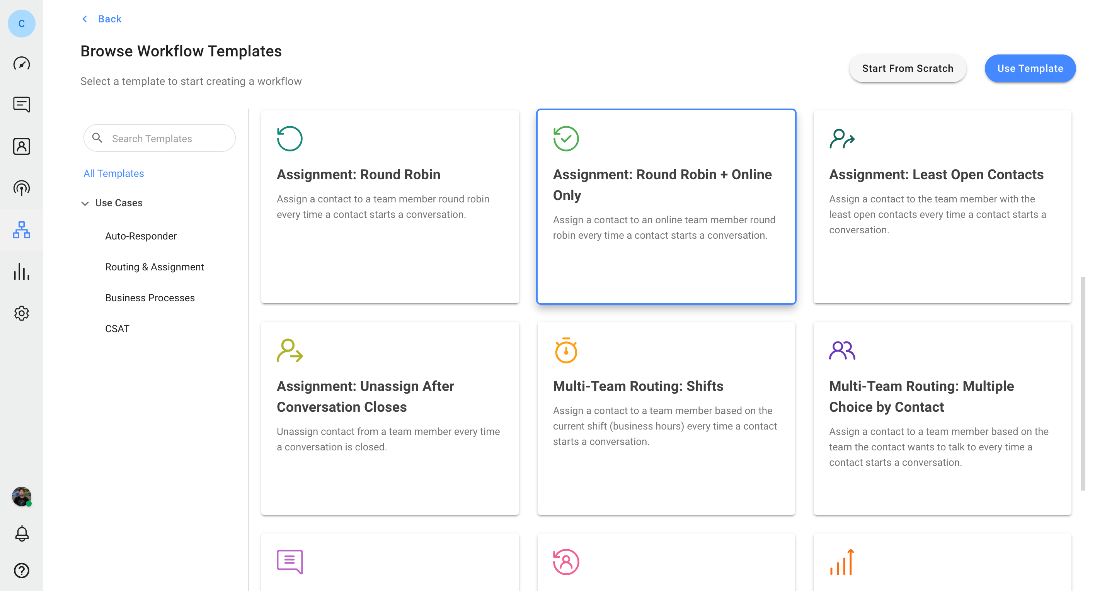Open the Messages inbox icon
The width and height of the screenshot is (1107, 591).
22,104
